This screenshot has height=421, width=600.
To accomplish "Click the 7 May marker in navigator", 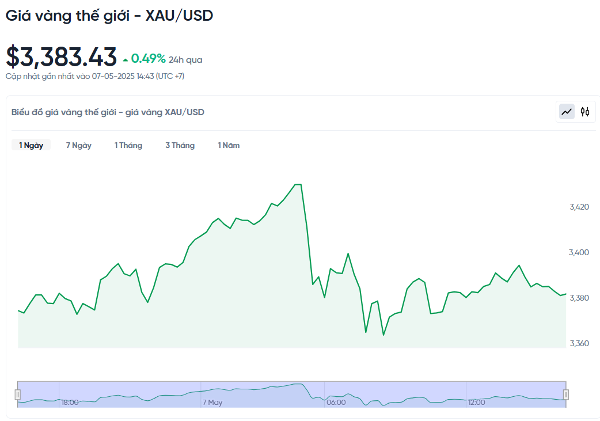I will point(212,402).
